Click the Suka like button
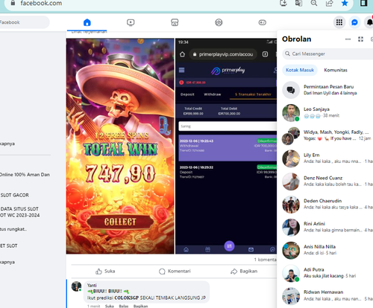The width and height of the screenshot is (373, 308). (x=105, y=272)
